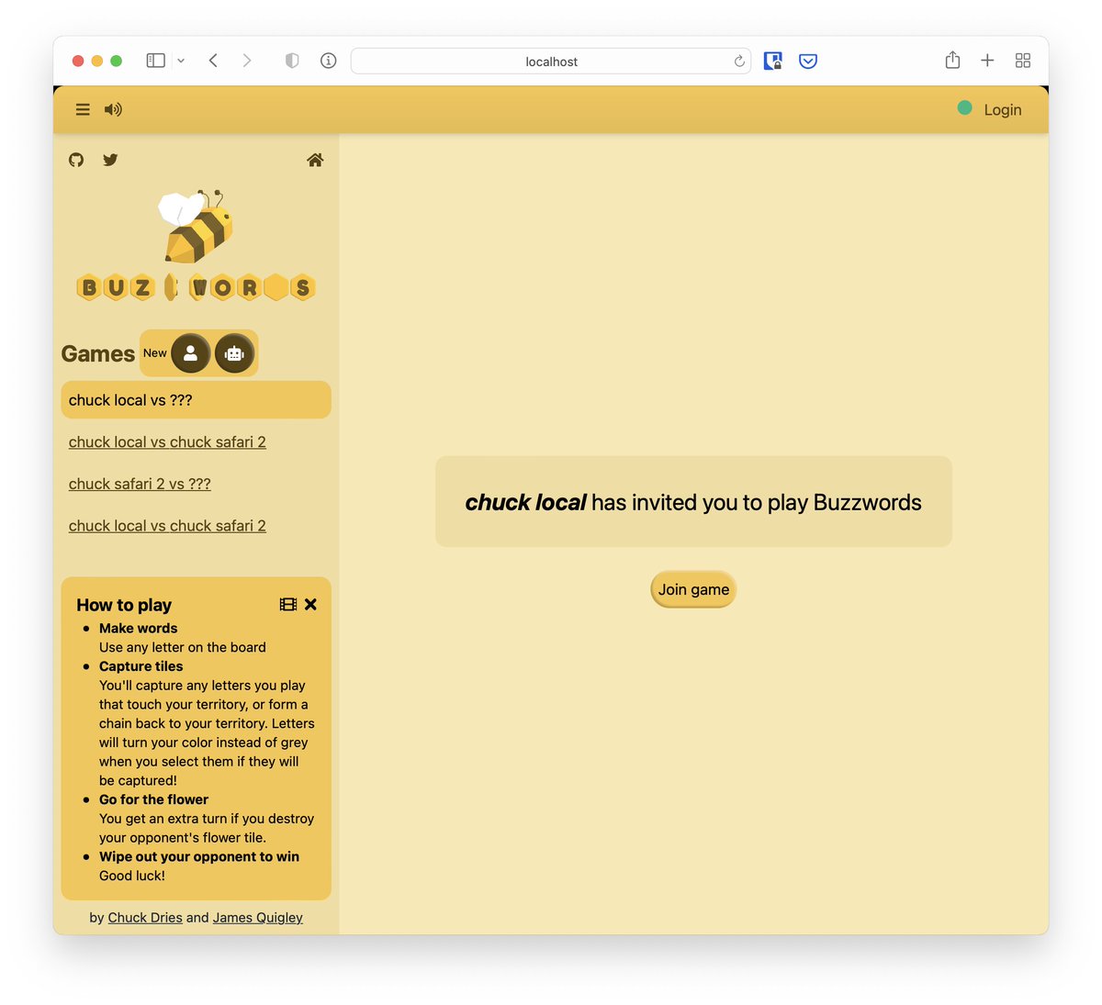Click Login in the header
Screen dimensions: 1102x1005
coord(1003,110)
